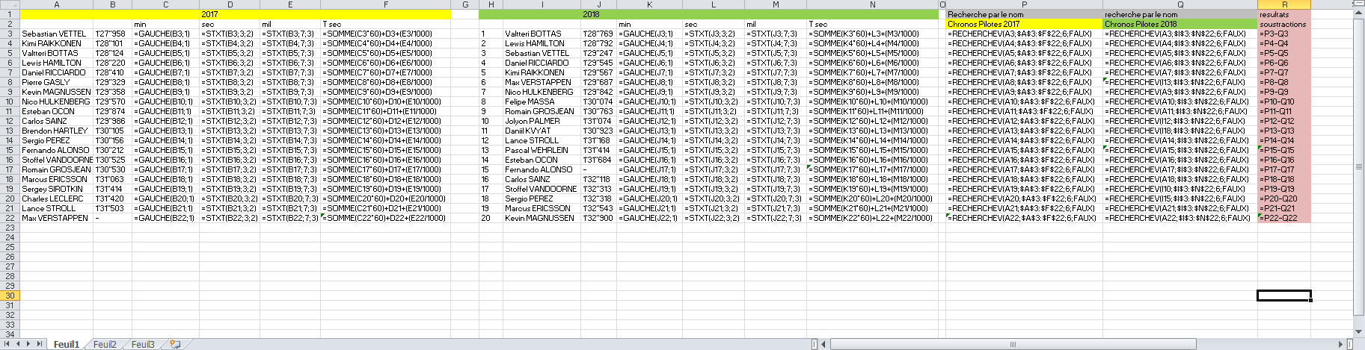This screenshot has width=1365, height=350.
Task: Select the =P3-Q3 cell
Action: click(1284, 34)
